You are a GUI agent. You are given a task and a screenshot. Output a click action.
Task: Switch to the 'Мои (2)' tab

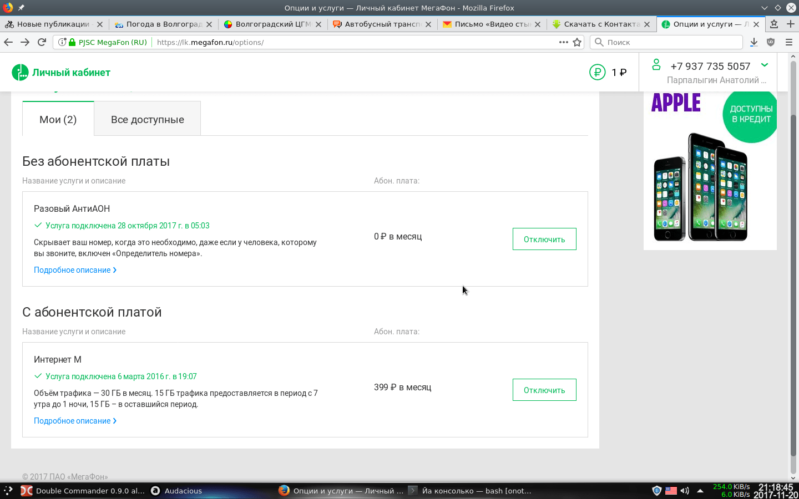click(x=58, y=119)
